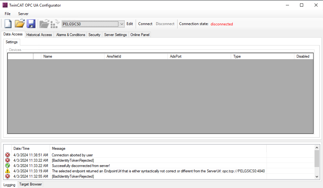The image size is (323, 188).
Task: Show the Online Panel tab
Action: tap(140, 35)
